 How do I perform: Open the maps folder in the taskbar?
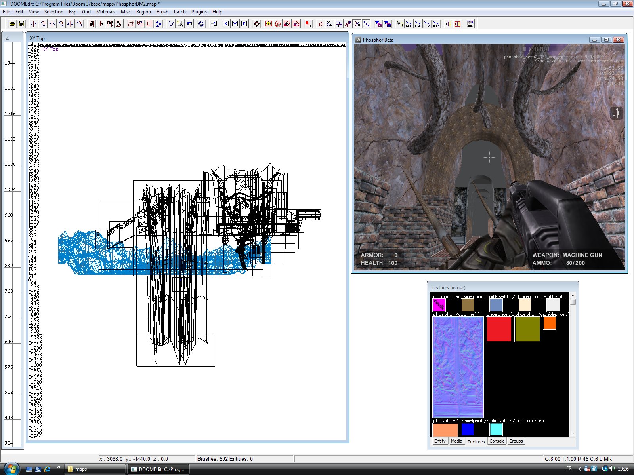pyautogui.click(x=95, y=469)
